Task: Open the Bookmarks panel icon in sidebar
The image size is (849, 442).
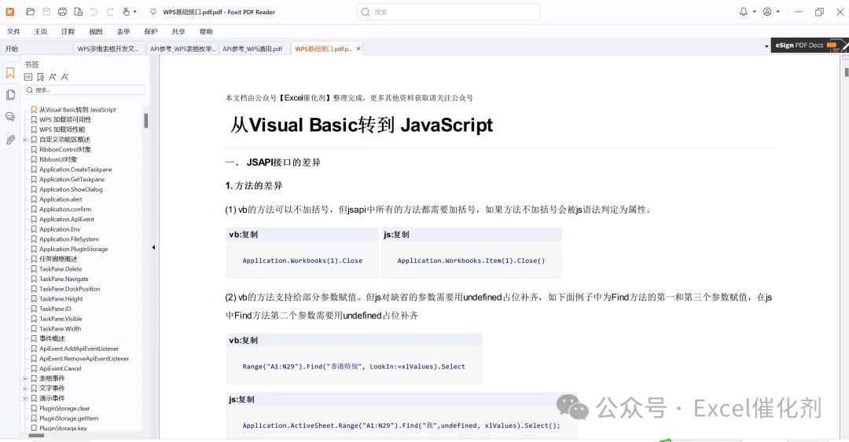Action: 10,72
